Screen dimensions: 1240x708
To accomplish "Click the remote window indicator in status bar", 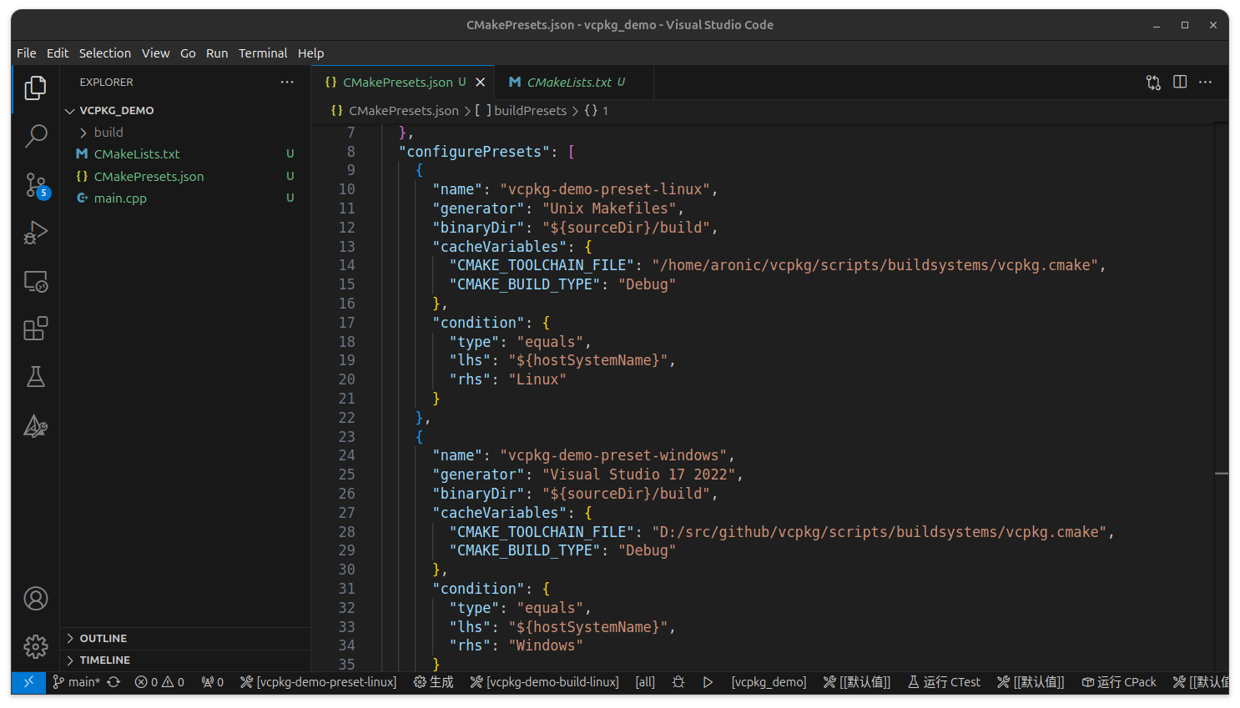I will tap(28, 682).
